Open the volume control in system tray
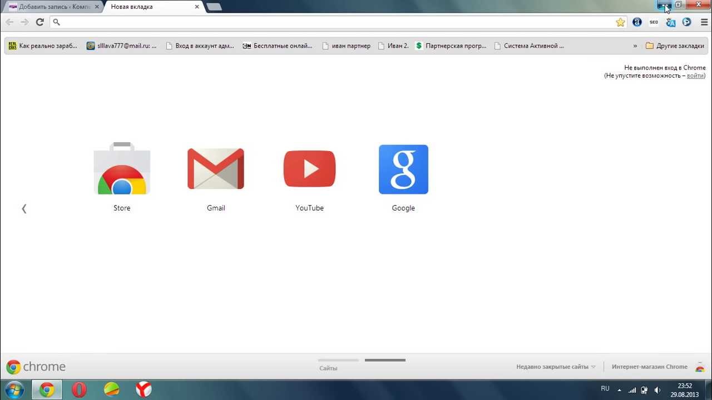 [x=657, y=390]
